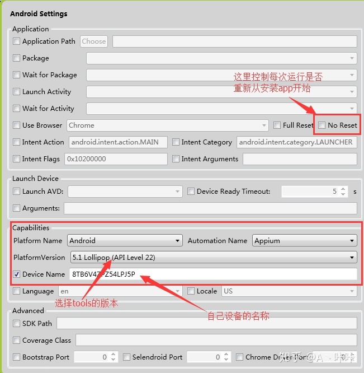Click the SDK Path text field
The image size is (364, 373).
(x=207, y=324)
